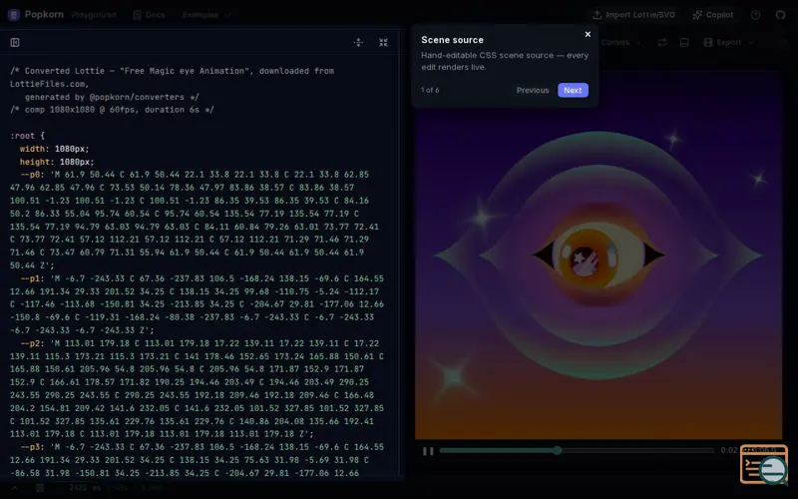Click the ':root {' selector line
The height and width of the screenshot is (499, 798).
28,136
